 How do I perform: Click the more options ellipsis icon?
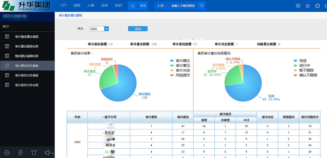pos(317,6)
